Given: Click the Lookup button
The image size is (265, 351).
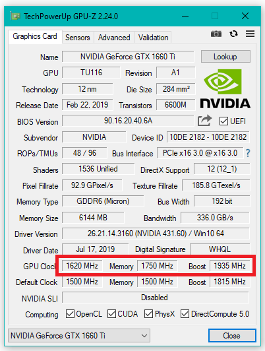Looking at the screenshot, I should tap(225, 57).
